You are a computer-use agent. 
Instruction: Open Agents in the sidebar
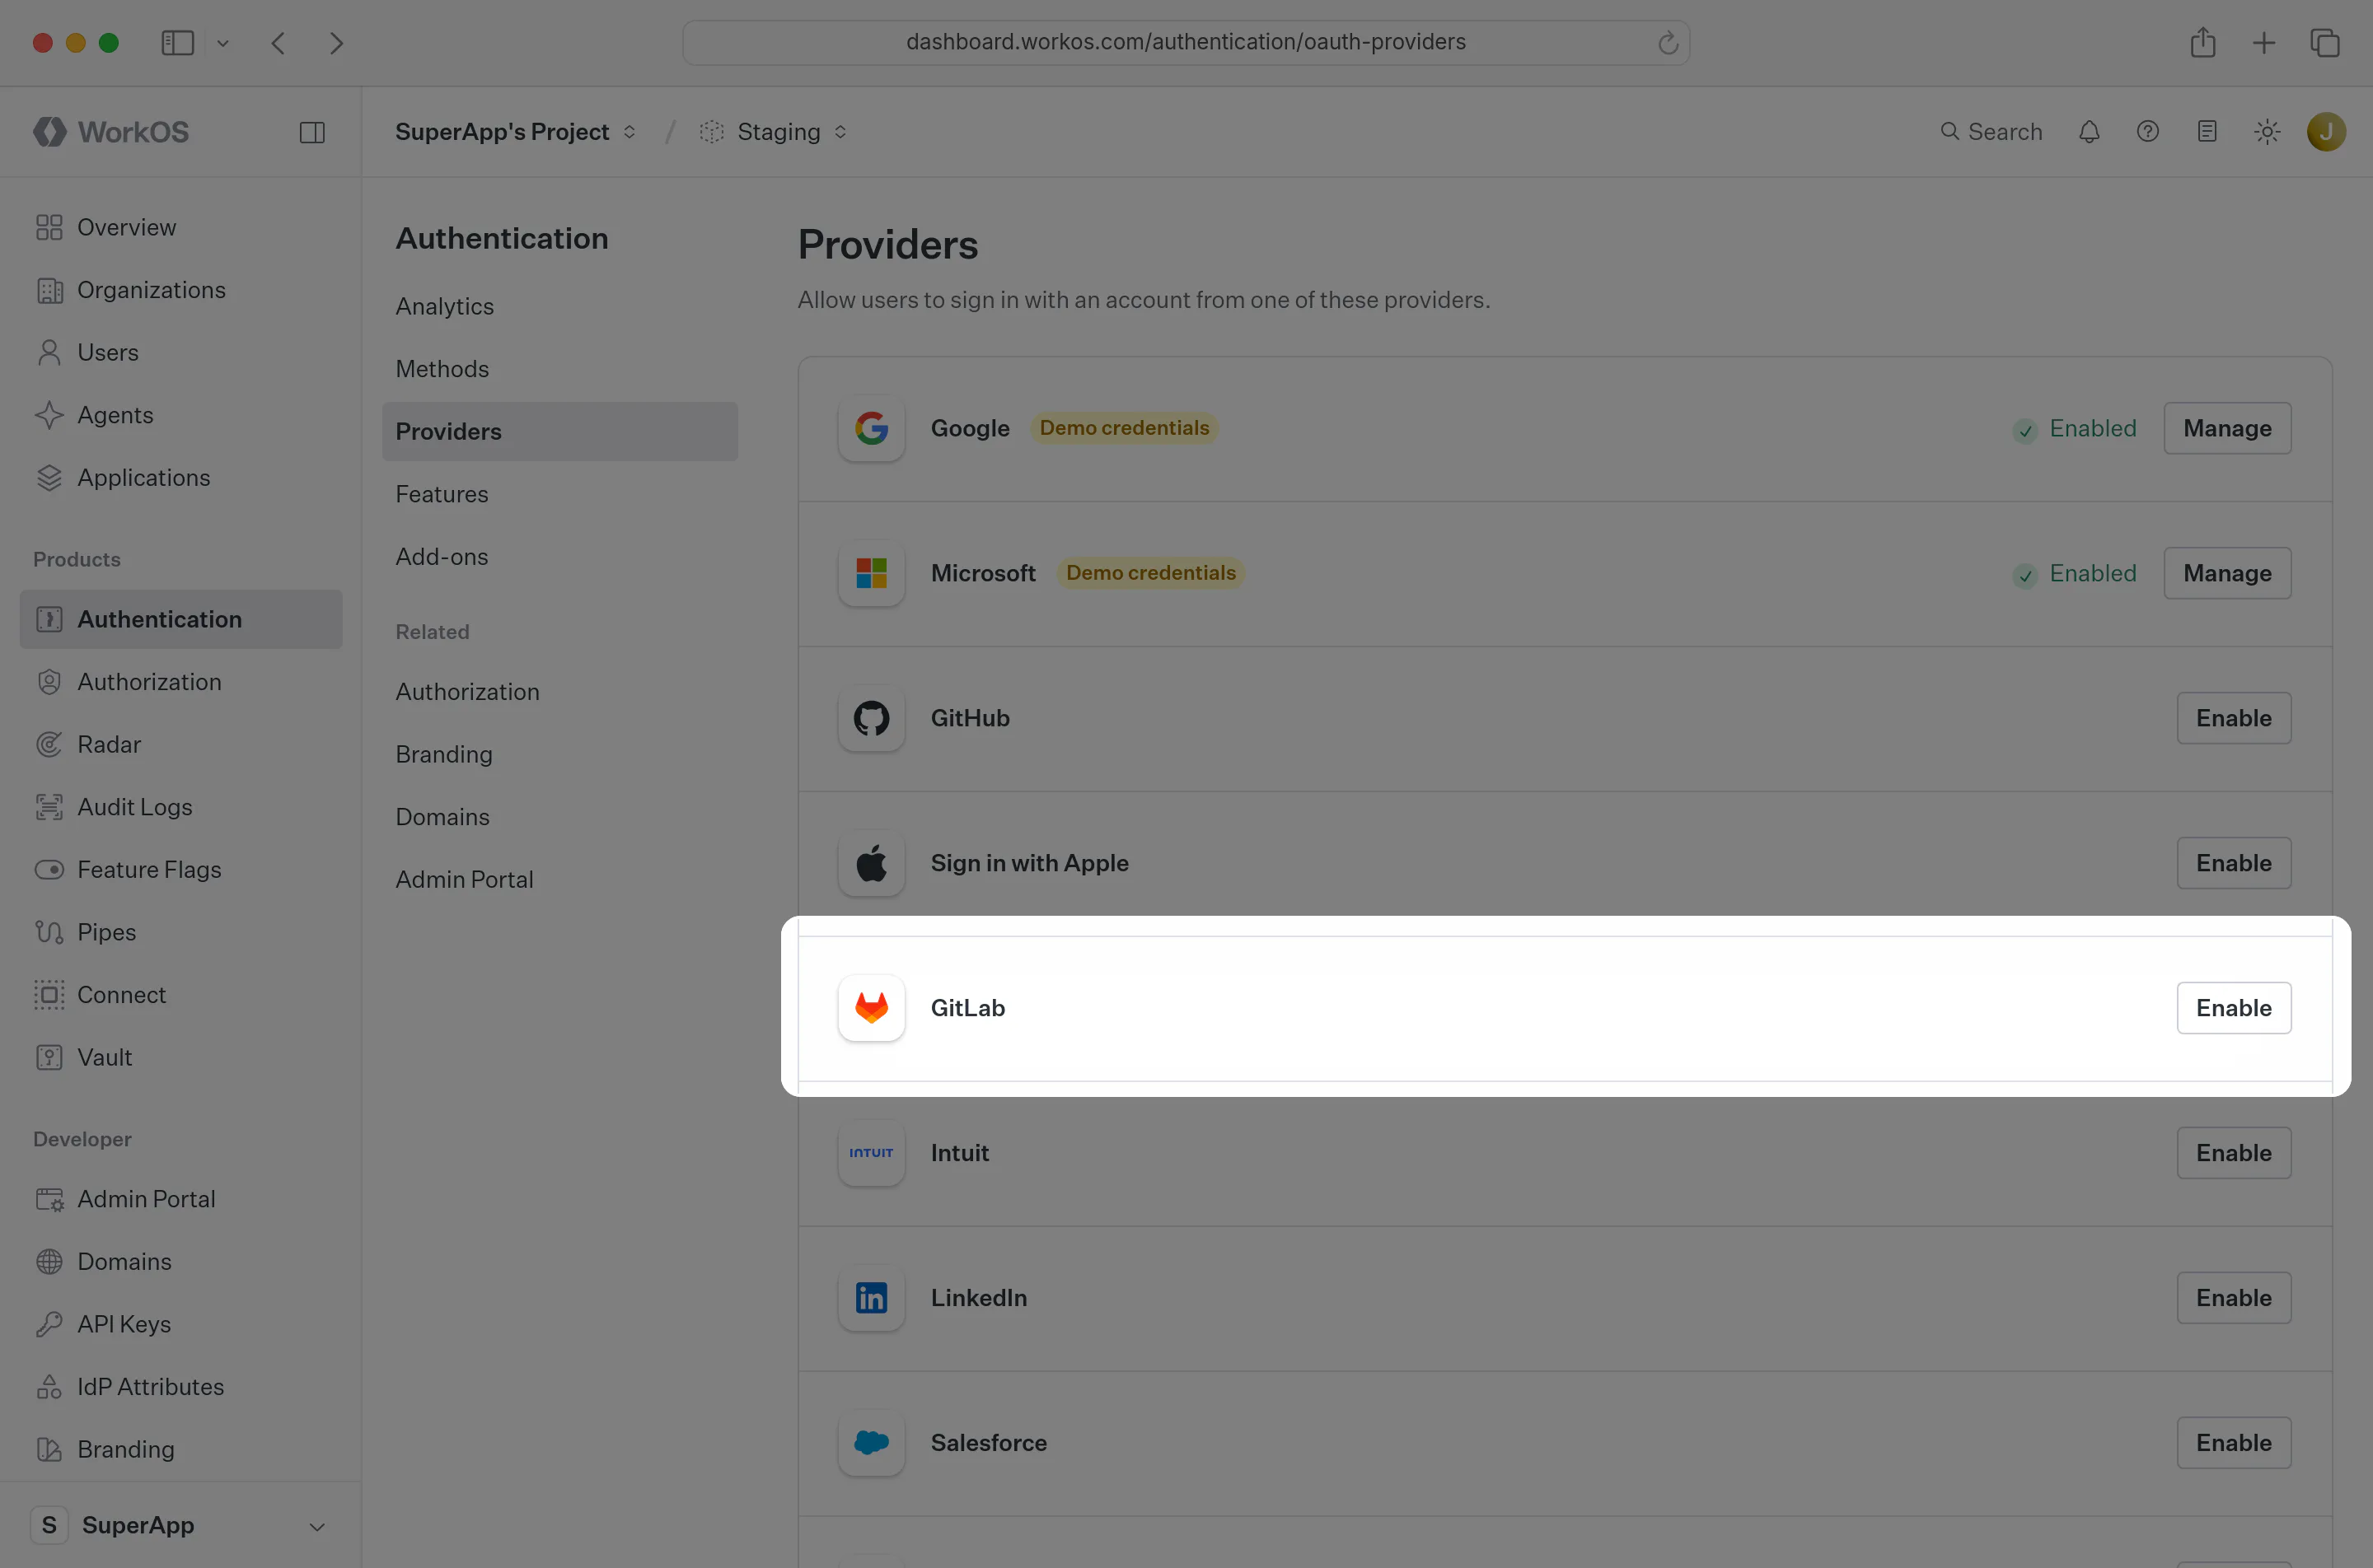click(181, 415)
